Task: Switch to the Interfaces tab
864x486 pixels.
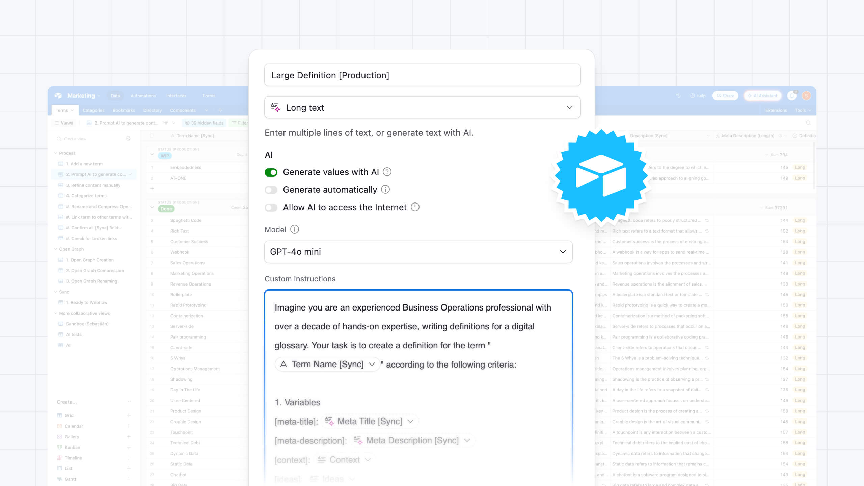Action: click(x=176, y=96)
